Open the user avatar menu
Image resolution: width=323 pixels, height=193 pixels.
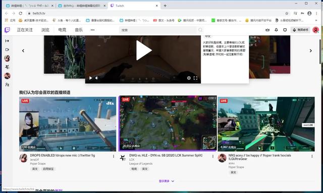click(315, 30)
